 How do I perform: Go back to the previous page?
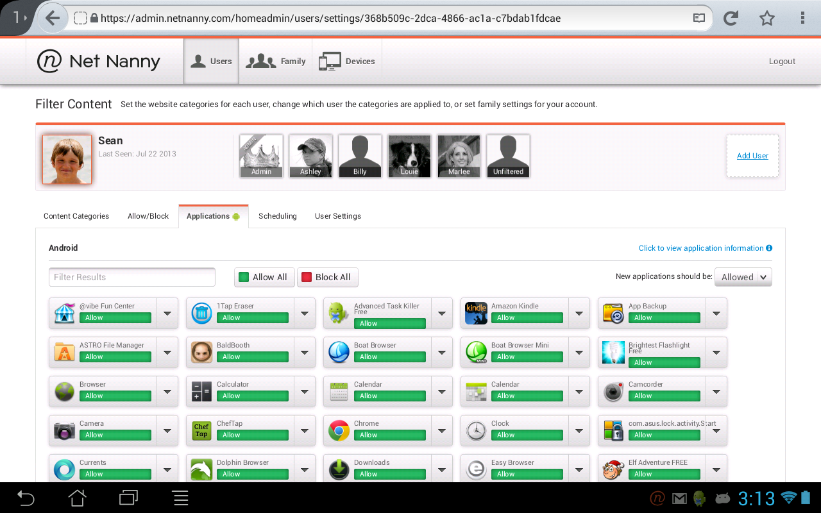[53, 19]
